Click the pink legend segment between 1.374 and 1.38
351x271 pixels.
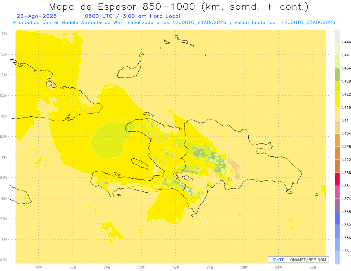click(337, 192)
